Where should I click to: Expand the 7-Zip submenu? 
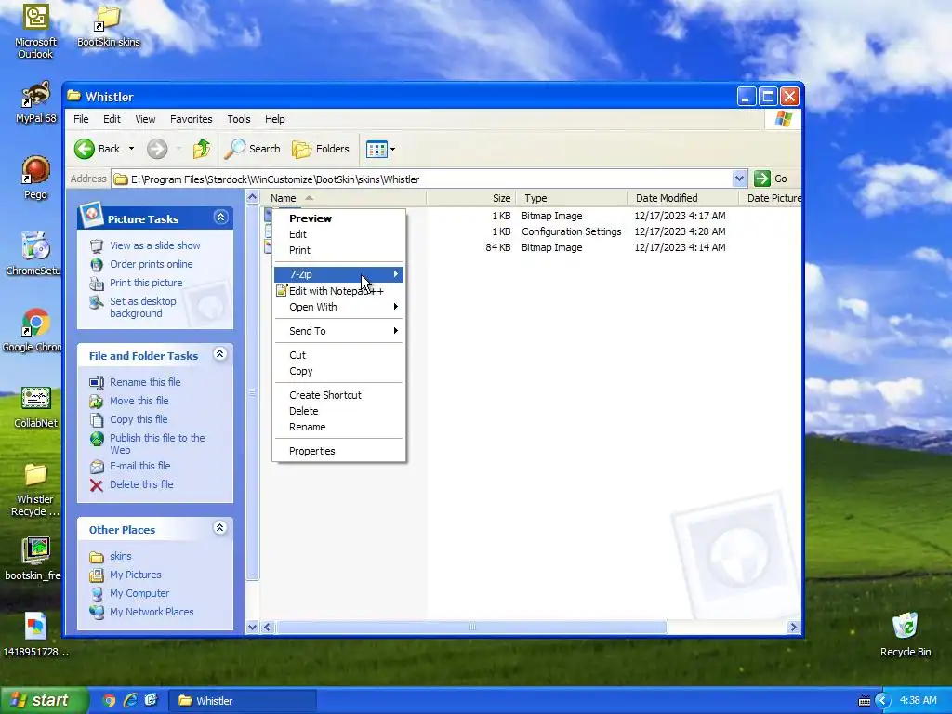point(338,274)
